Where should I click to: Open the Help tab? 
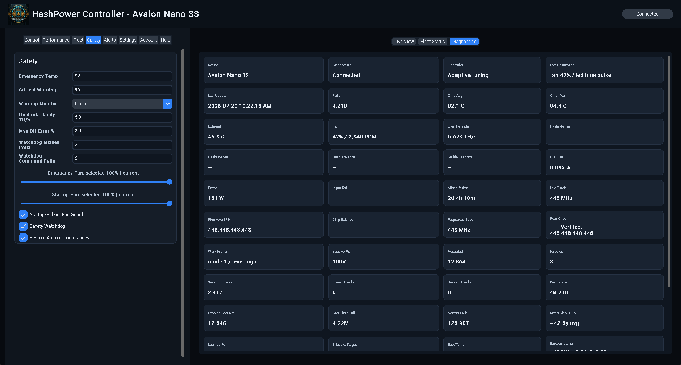click(165, 40)
